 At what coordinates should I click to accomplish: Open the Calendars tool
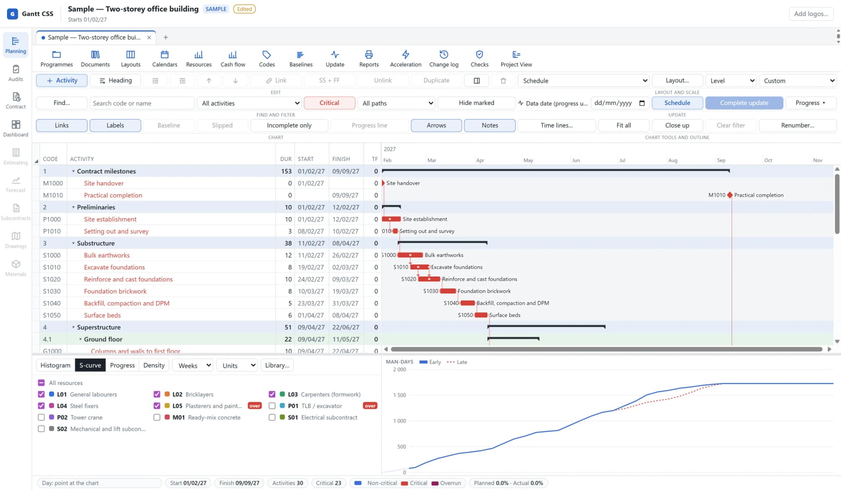[x=165, y=59]
